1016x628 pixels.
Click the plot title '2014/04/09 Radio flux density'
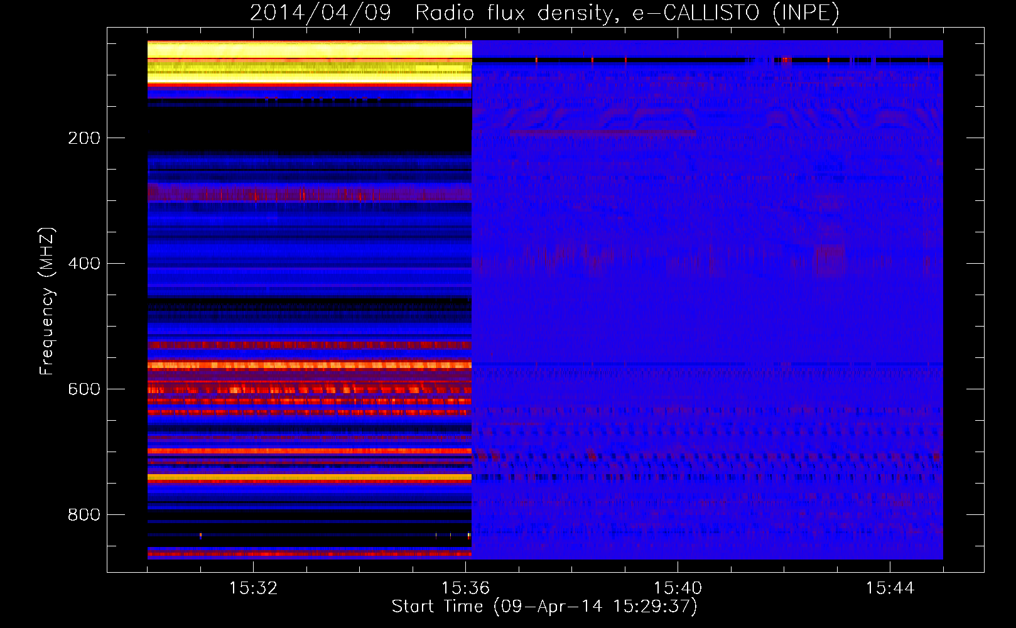(432, 13)
